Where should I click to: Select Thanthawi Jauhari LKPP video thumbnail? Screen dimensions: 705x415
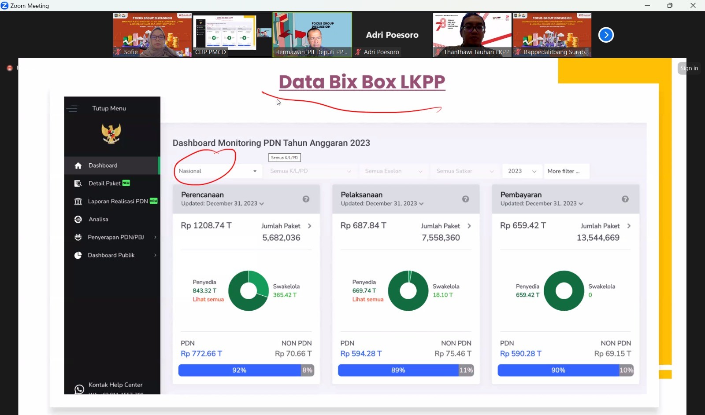click(472, 35)
